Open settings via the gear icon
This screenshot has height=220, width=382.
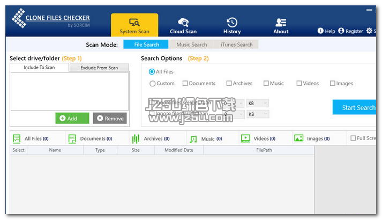coord(369,31)
